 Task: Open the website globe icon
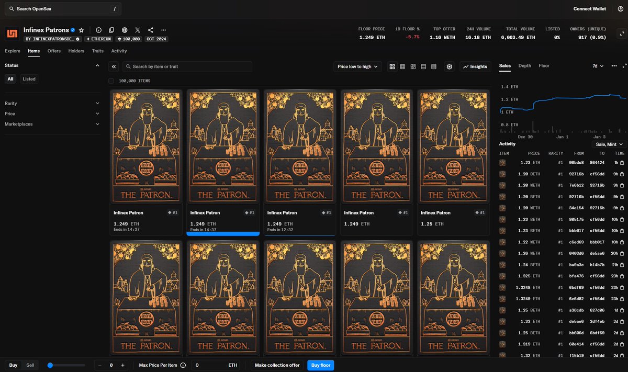(125, 30)
